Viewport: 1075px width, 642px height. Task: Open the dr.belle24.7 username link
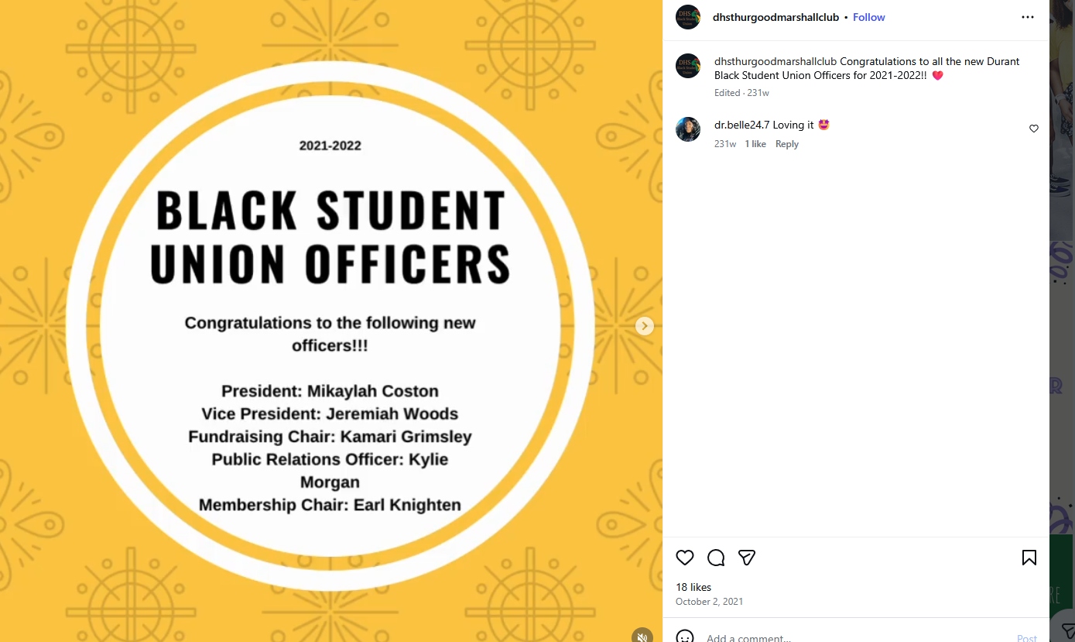pos(741,125)
